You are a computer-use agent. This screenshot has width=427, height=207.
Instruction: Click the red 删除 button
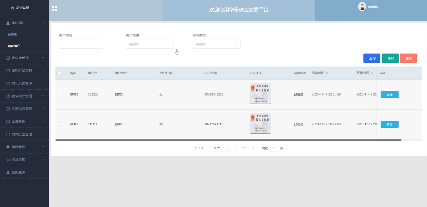coord(408,58)
